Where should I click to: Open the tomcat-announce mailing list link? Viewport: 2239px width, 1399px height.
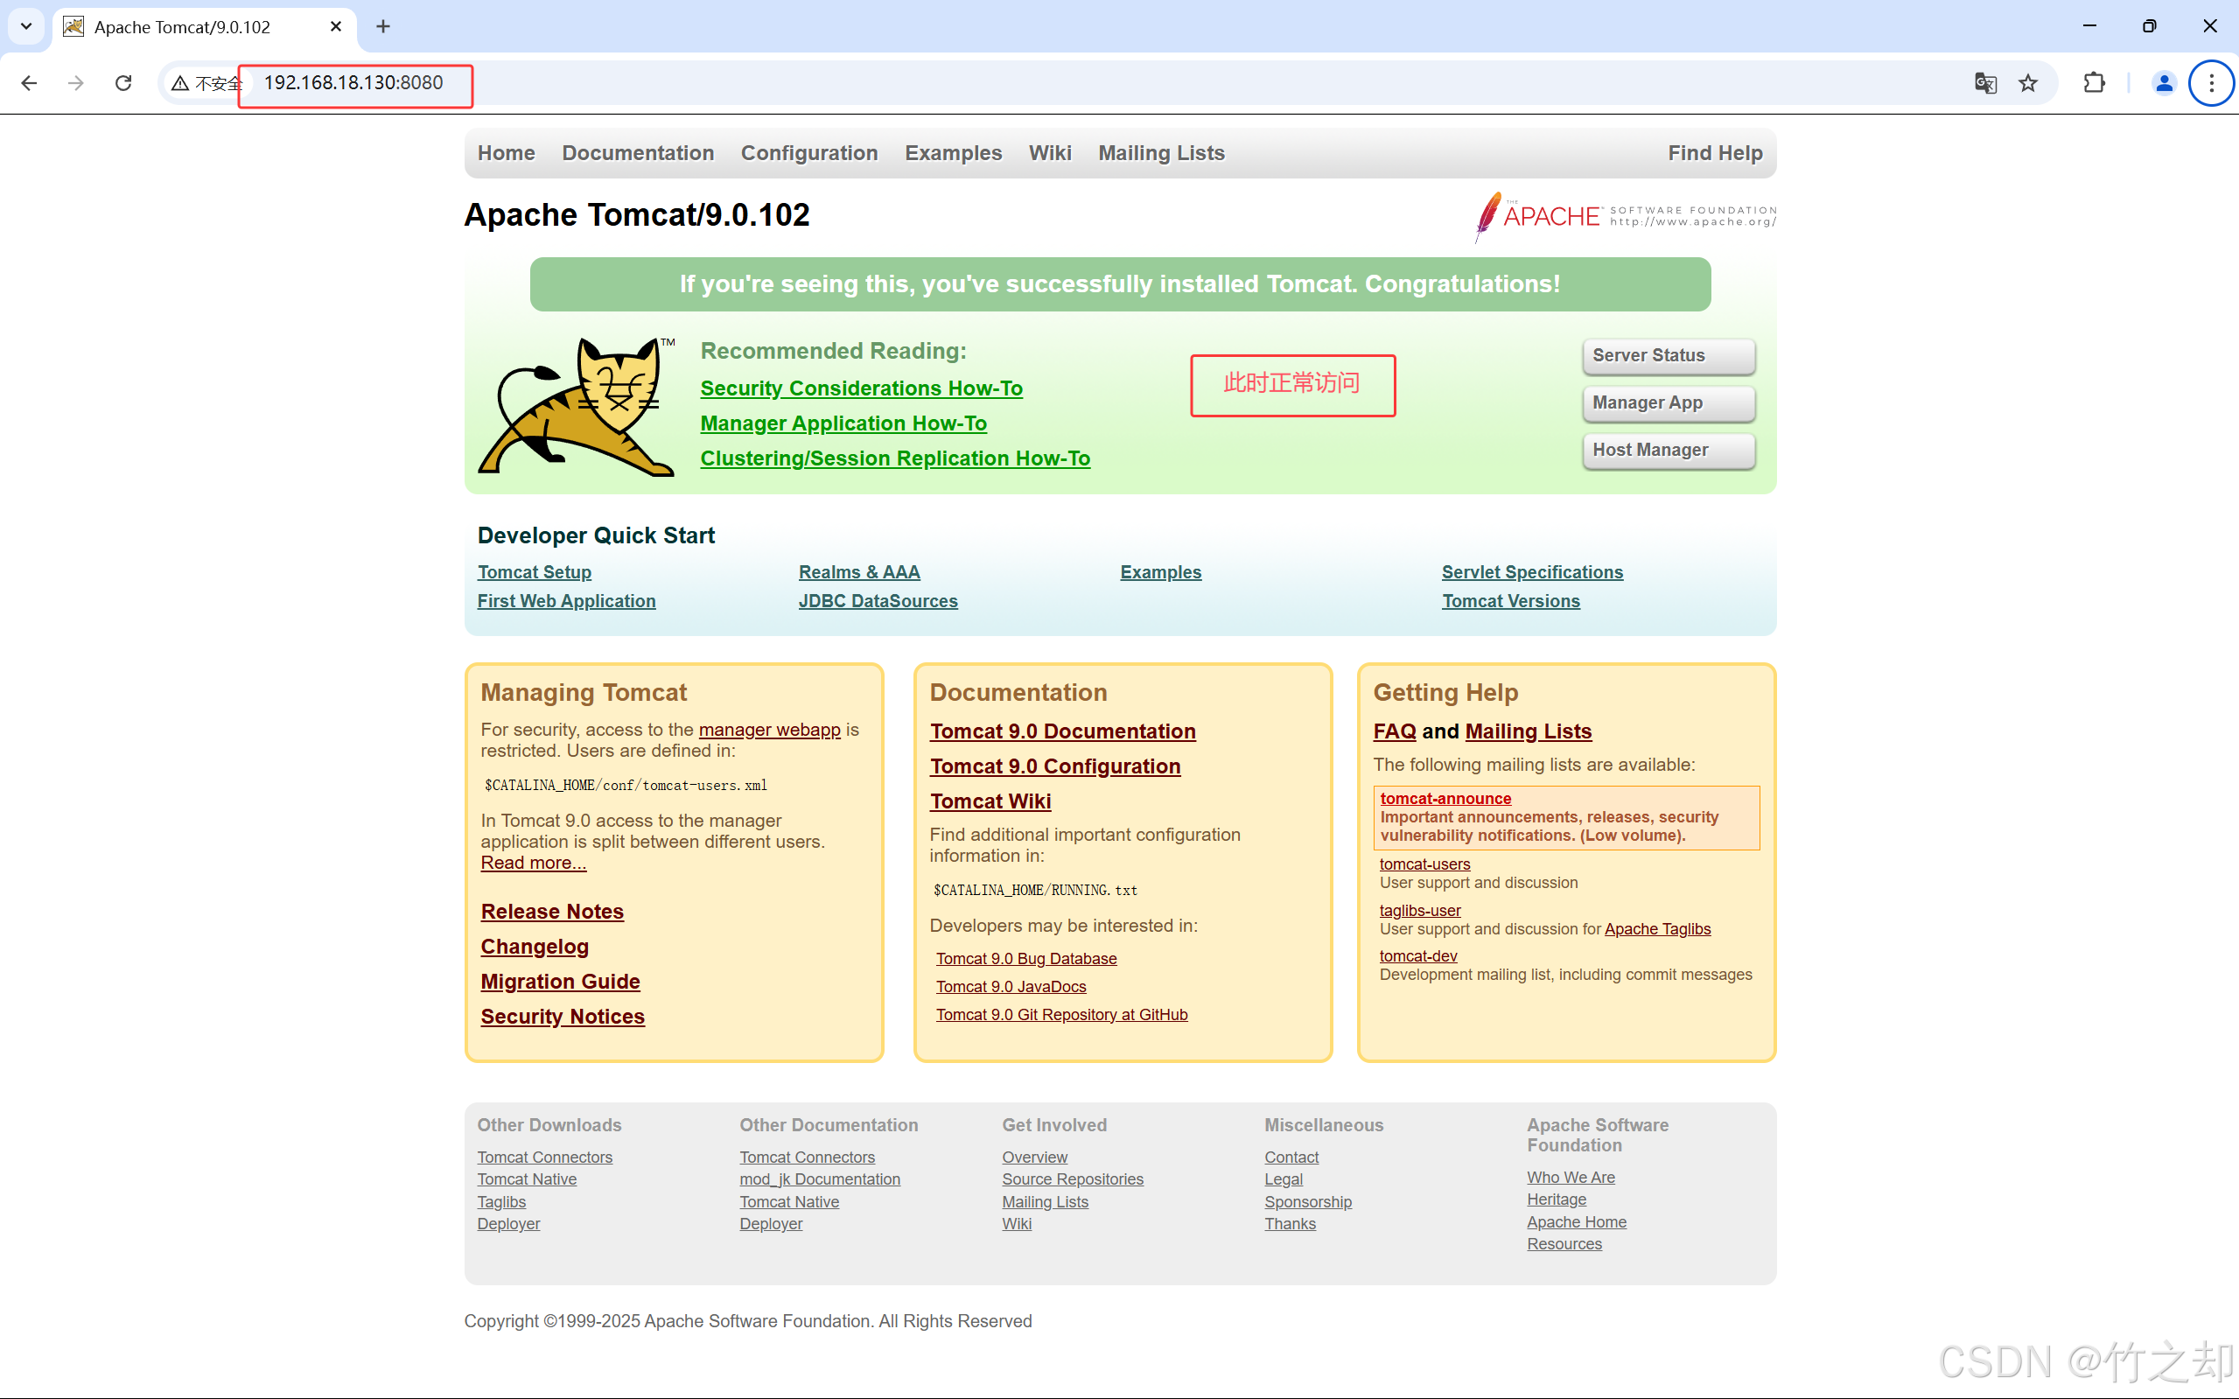(1445, 798)
